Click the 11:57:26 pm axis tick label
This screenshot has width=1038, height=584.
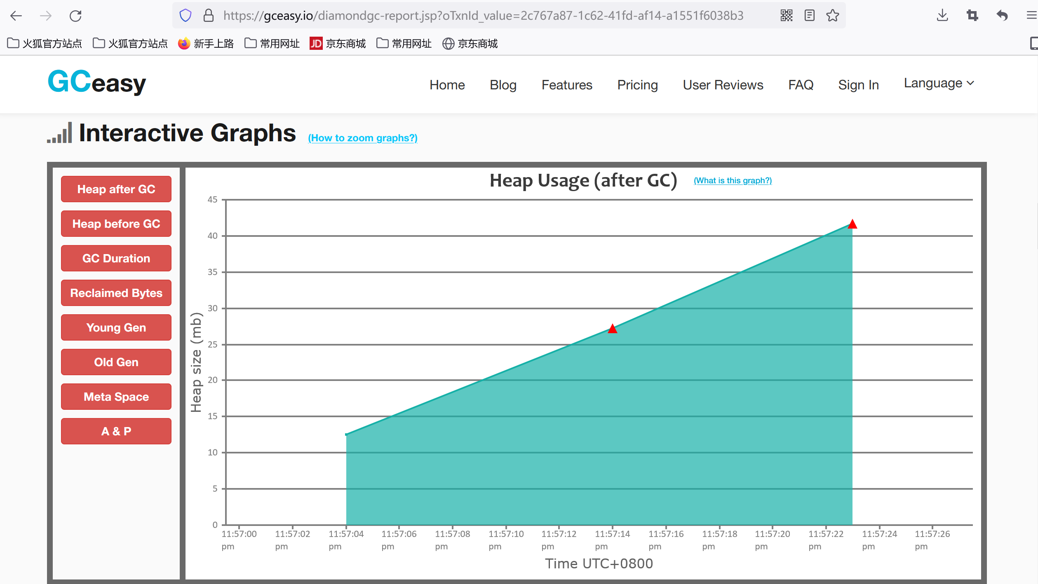coord(932,540)
